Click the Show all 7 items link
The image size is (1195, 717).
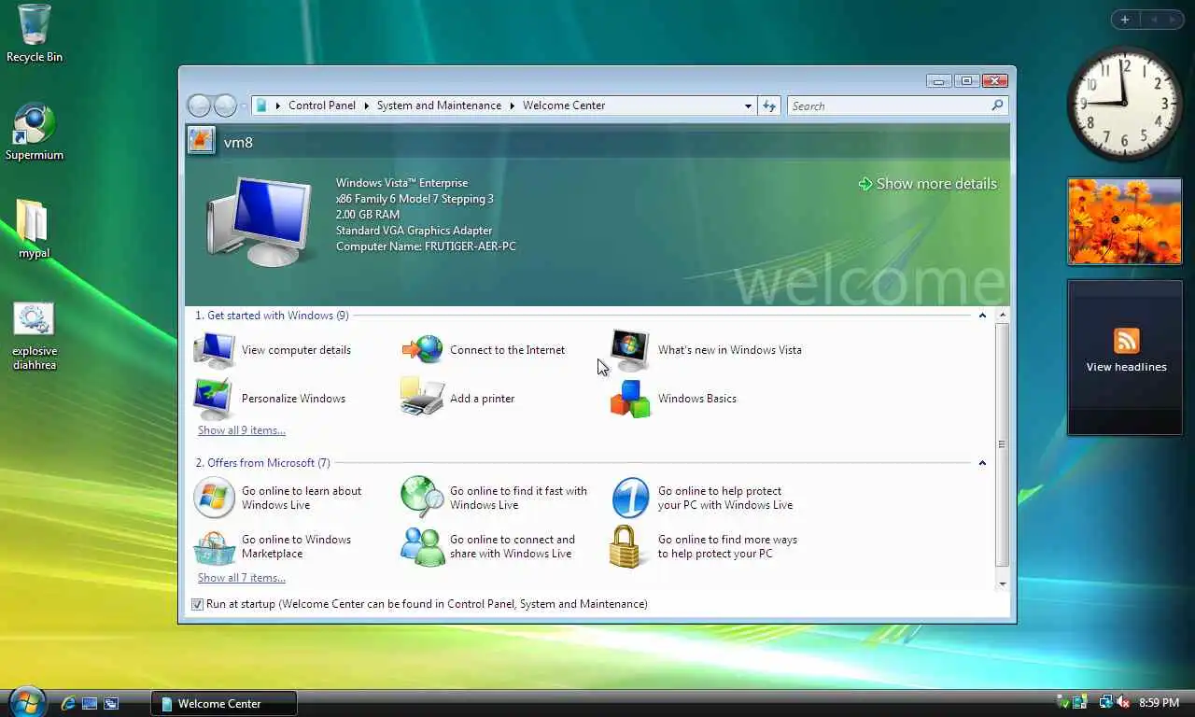coord(242,578)
